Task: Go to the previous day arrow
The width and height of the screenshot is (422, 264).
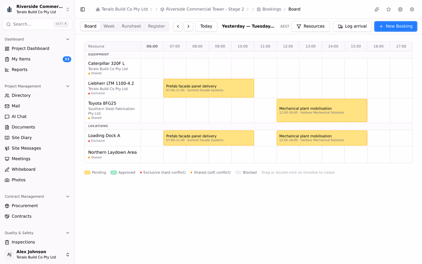Action: click(x=178, y=26)
